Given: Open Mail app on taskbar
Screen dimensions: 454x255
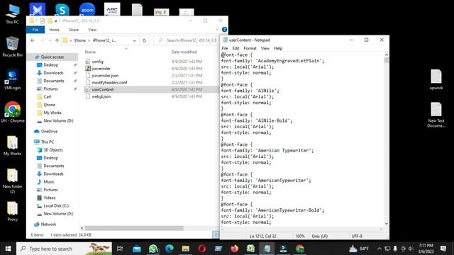Looking at the screenshot, I should pyautogui.click(x=137, y=249).
